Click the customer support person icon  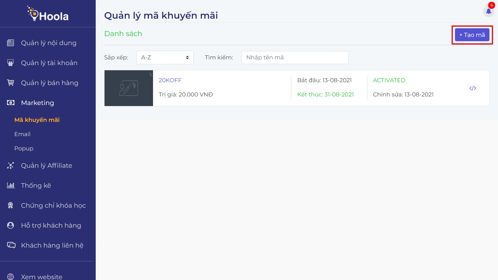(x=11, y=225)
